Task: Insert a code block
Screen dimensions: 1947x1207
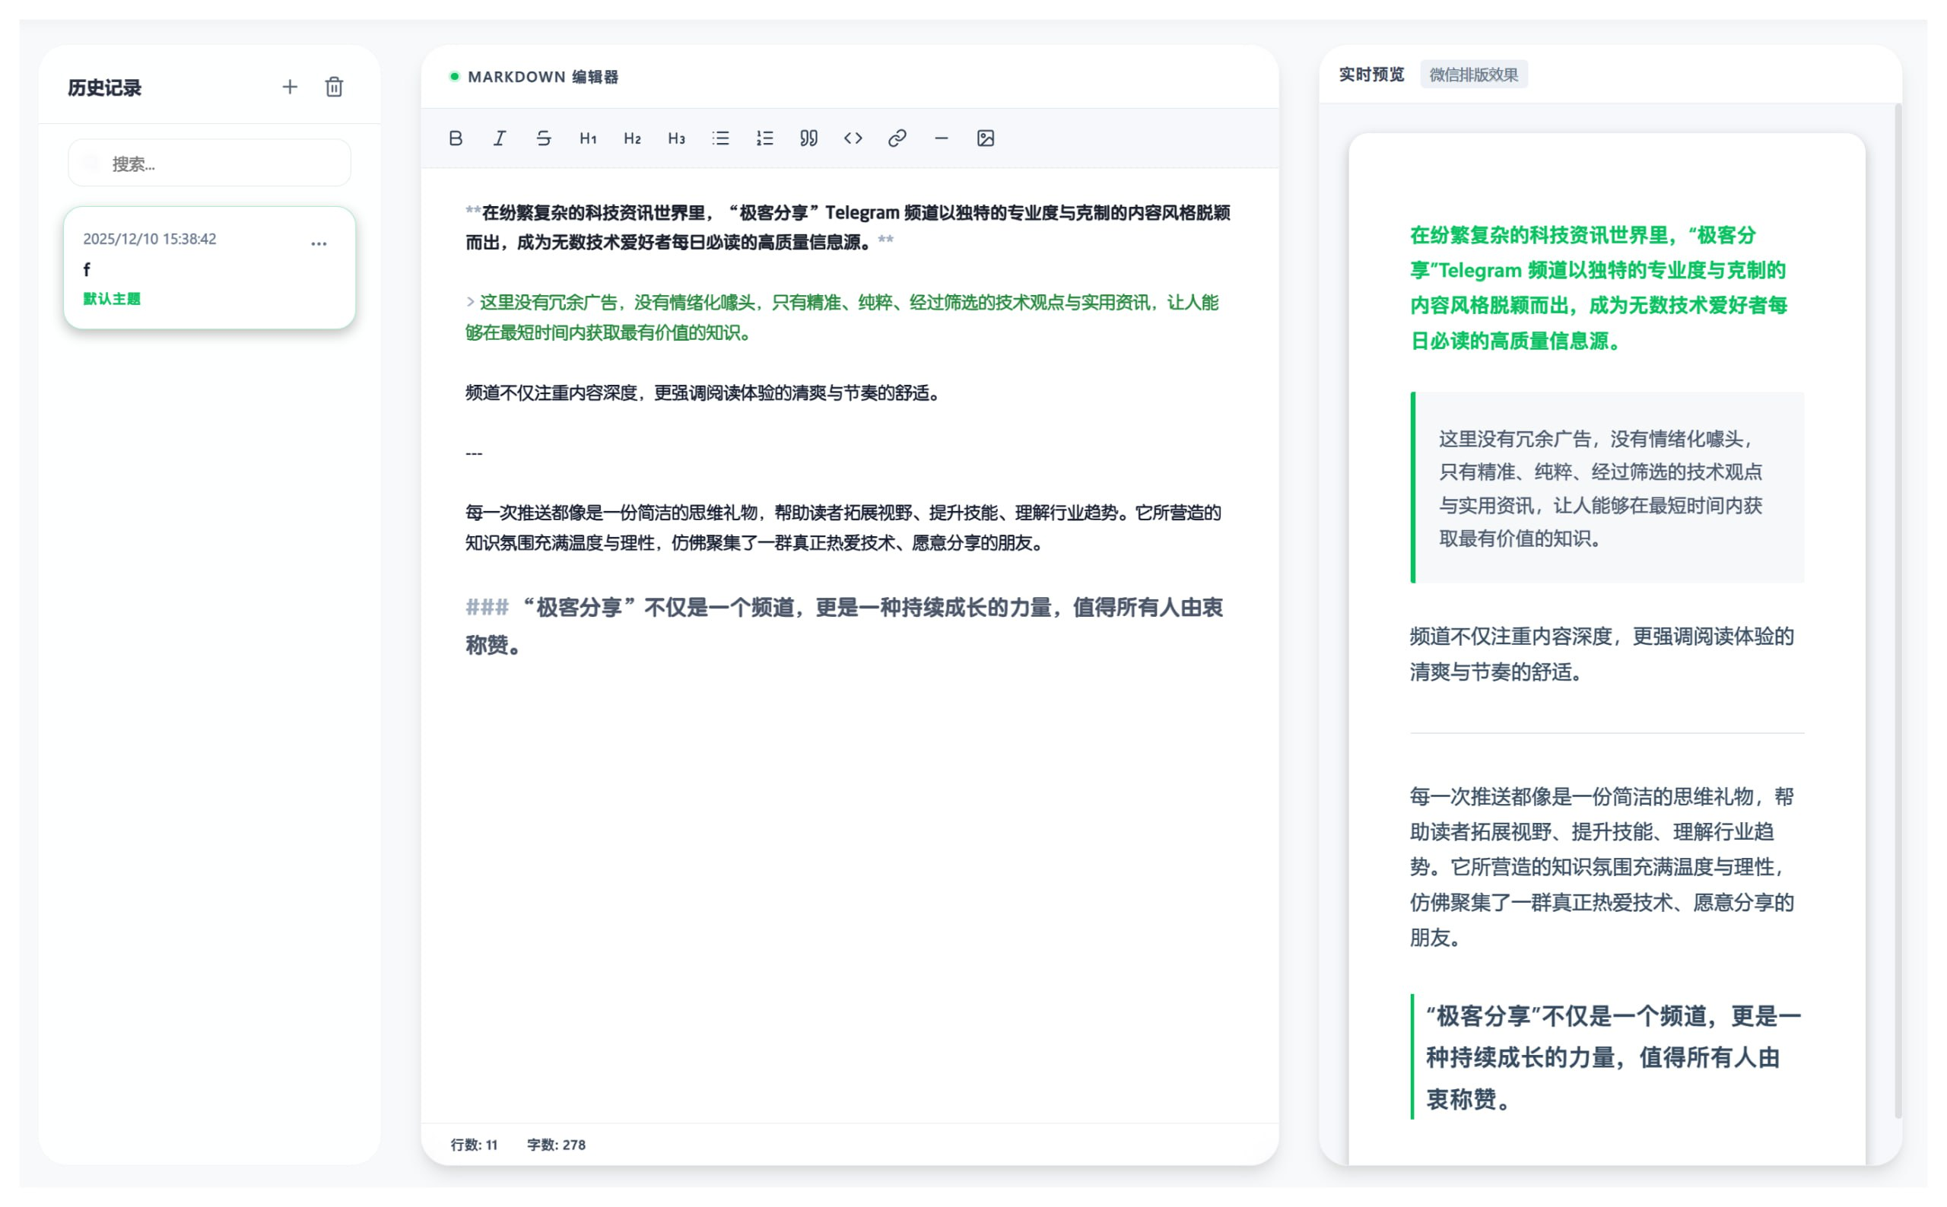Action: click(x=853, y=138)
